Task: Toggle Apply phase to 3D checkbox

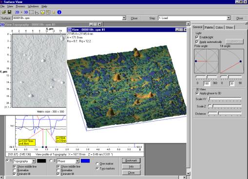Action: (197, 93)
